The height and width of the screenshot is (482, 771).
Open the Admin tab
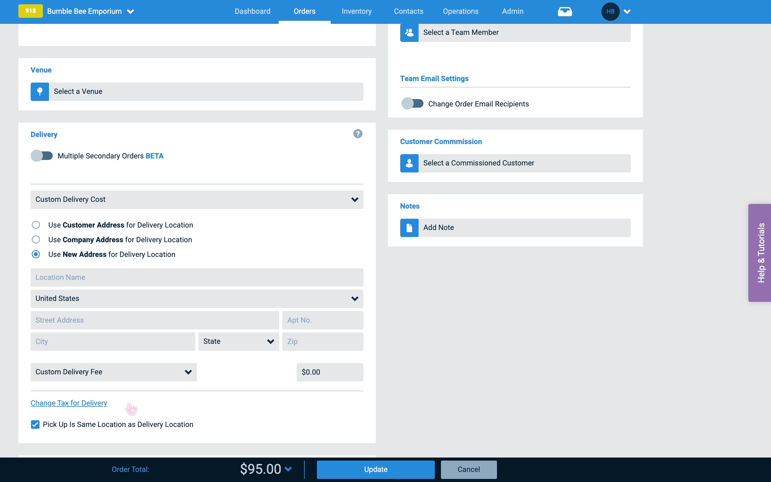(513, 12)
